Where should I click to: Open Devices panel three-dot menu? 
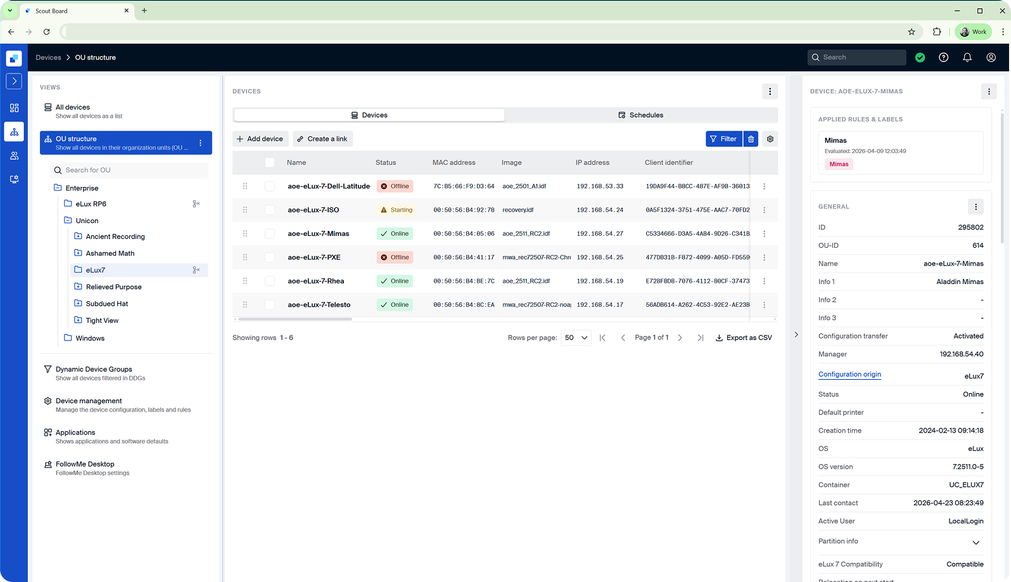point(770,91)
